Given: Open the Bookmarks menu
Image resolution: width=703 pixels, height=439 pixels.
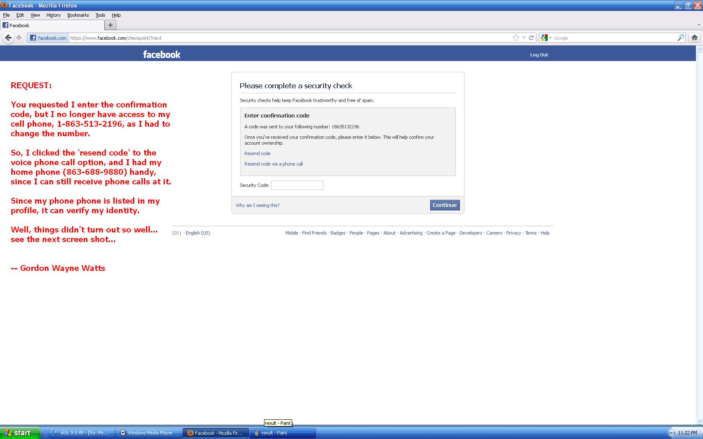Looking at the screenshot, I should click(x=78, y=15).
